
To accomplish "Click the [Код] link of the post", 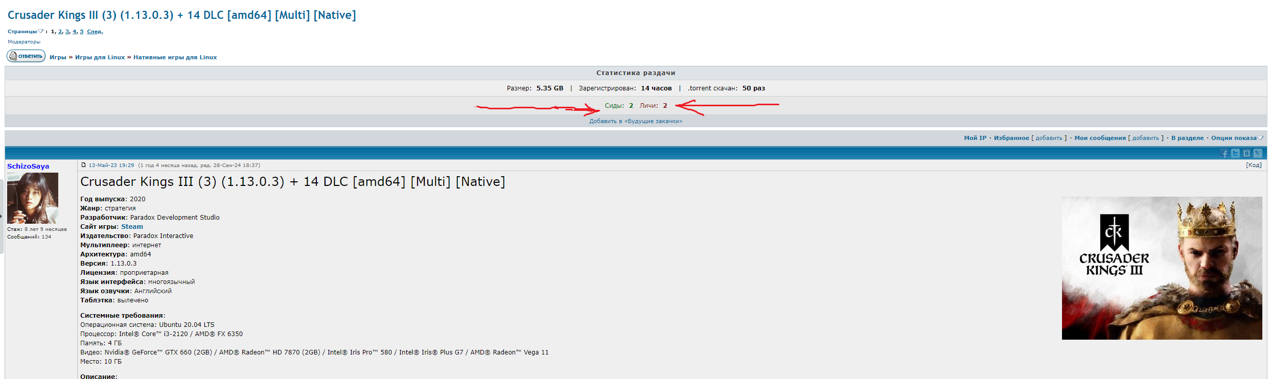I will point(1254,165).
